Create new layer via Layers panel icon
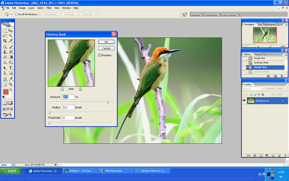289x181 pixels. pos(279,155)
